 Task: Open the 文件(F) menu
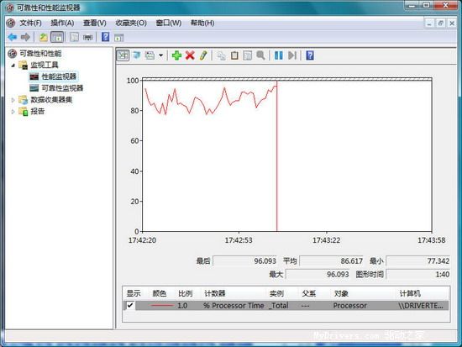coord(30,23)
